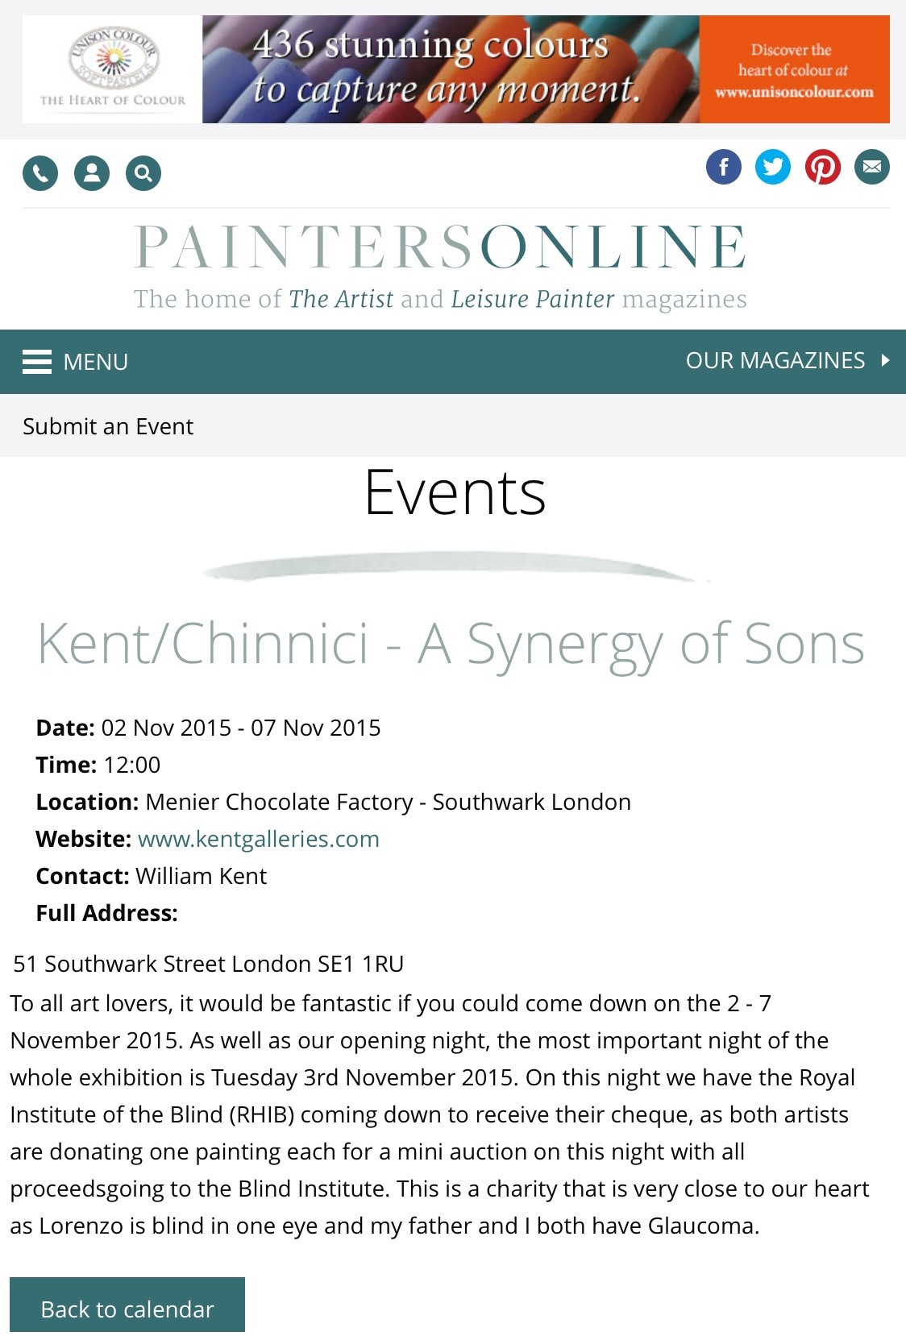Open the Twitter social icon
The height and width of the screenshot is (1336, 906).
773,167
